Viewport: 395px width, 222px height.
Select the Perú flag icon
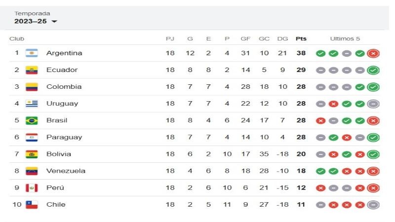click(x=32, y=188)
